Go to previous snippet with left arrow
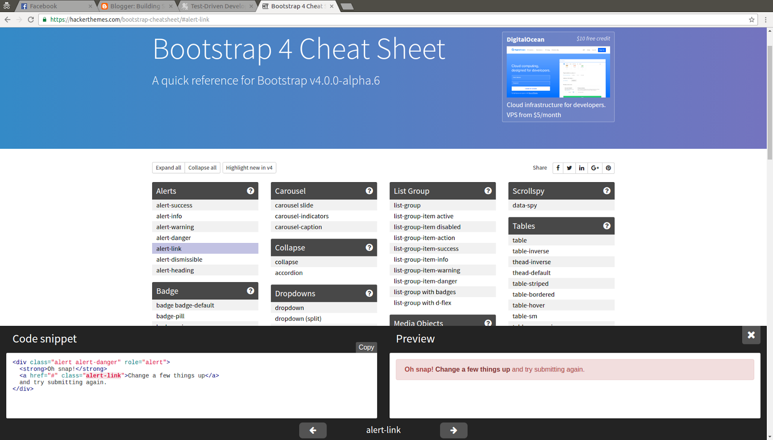The height and width of the screenshot is (440, 773). pyautogui.click(x=313, y=430)
